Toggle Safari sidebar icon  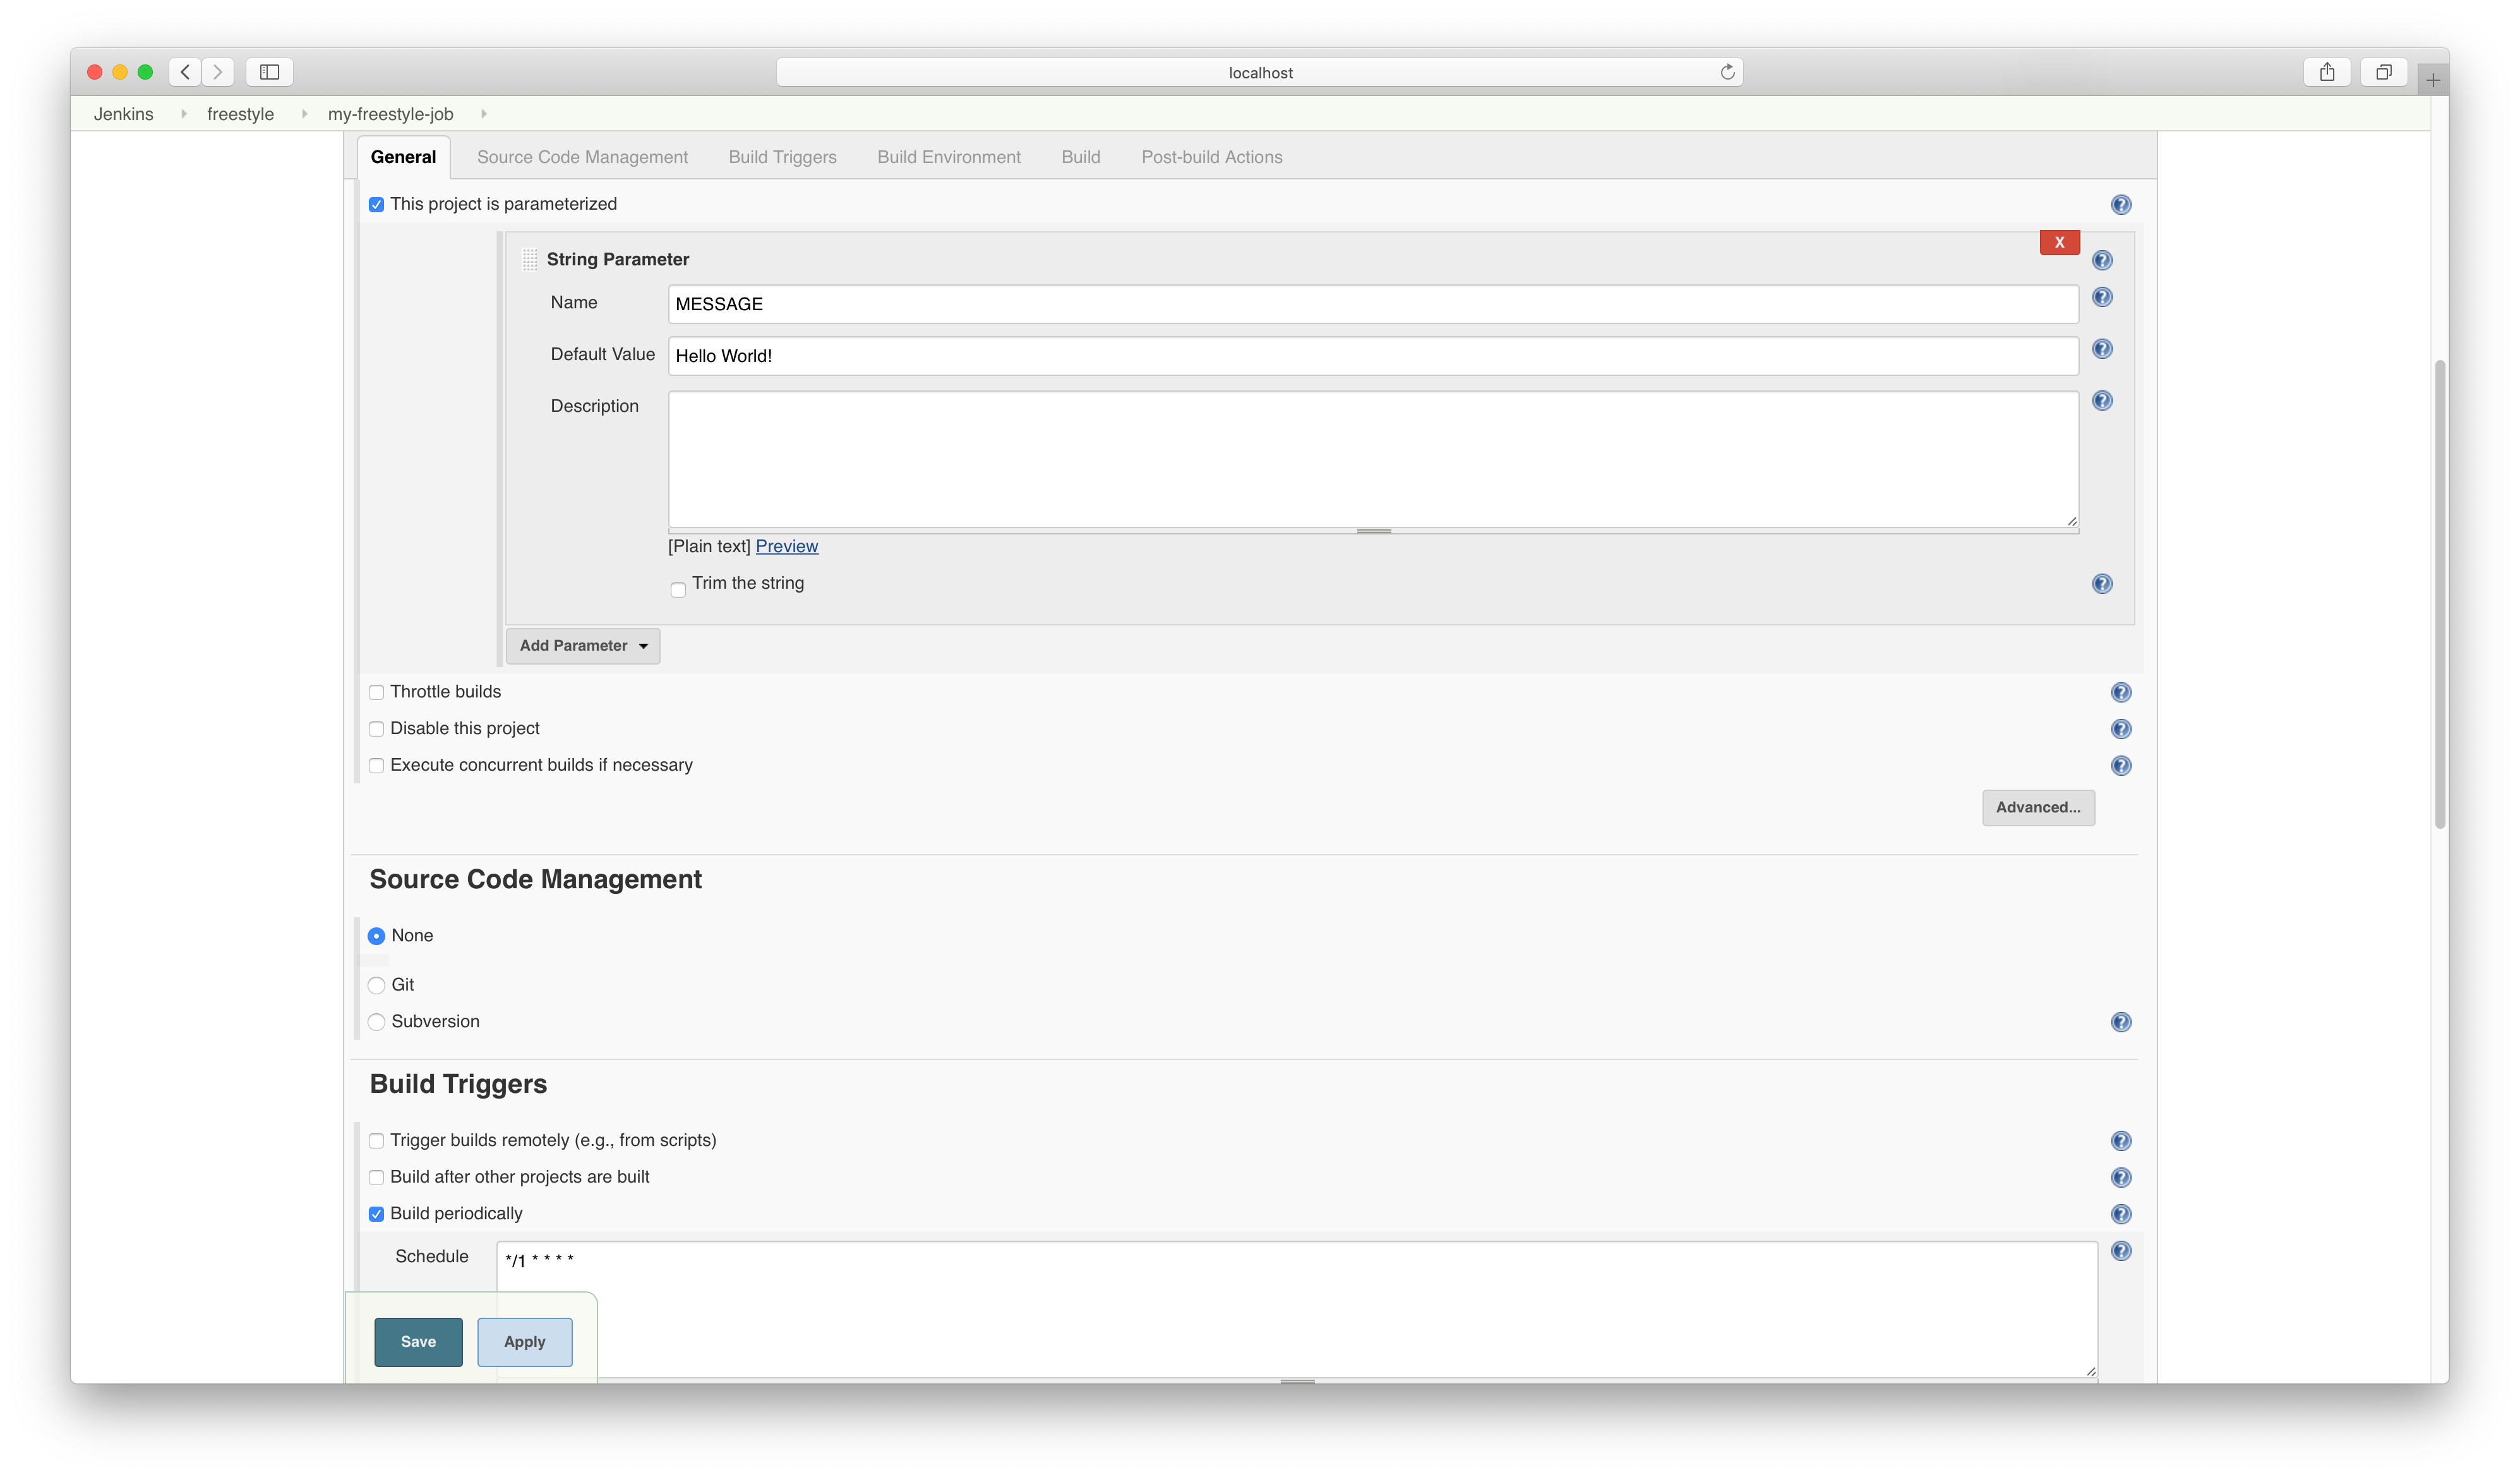click(x=269, y=72)
